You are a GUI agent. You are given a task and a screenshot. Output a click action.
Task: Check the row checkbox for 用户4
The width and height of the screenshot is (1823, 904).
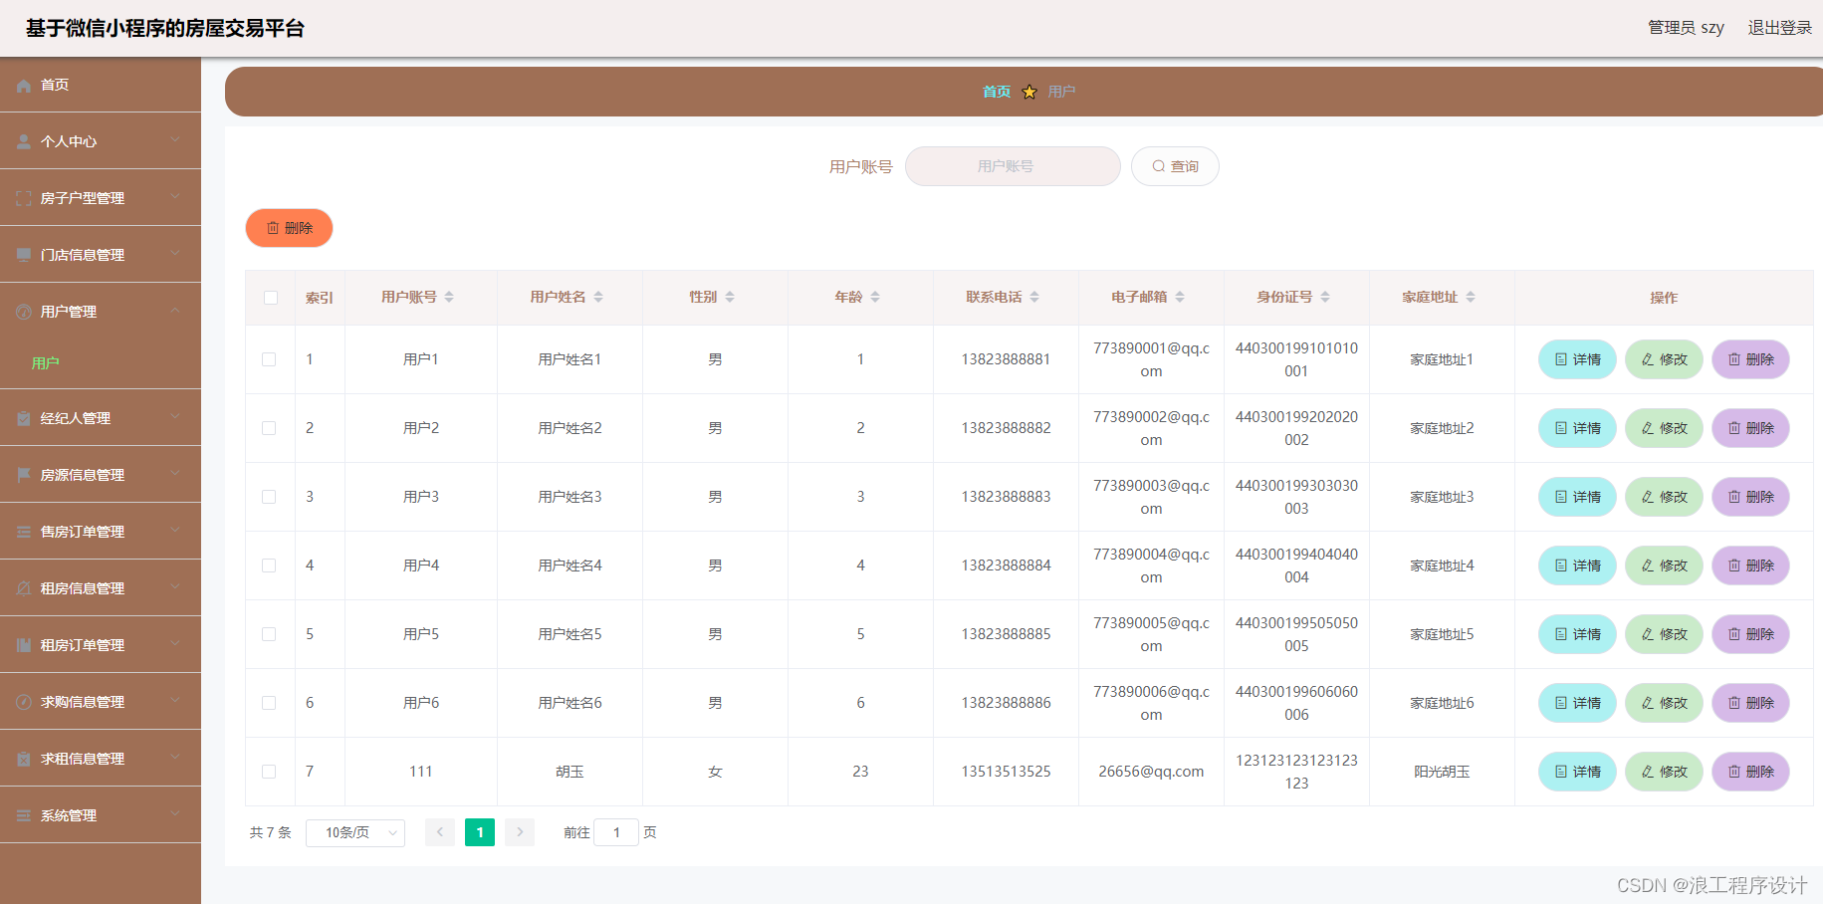(x=269, y=565)
